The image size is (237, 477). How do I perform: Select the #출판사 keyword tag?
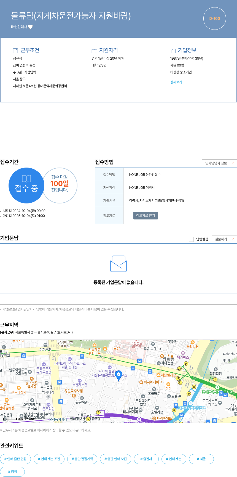pyautogui.click(x=146, y=459)
